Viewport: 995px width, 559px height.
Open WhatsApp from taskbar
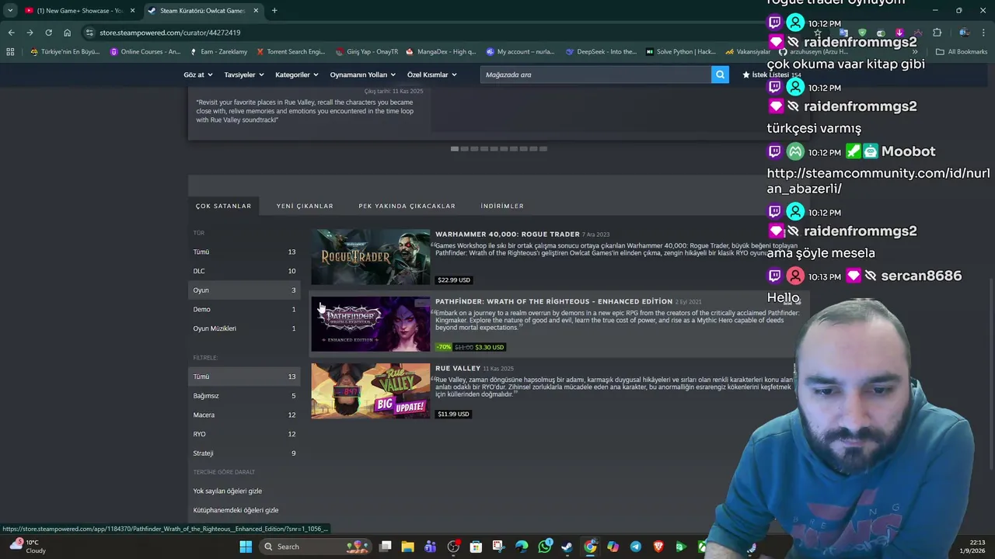pyautogui.click(x=544, y=547)
